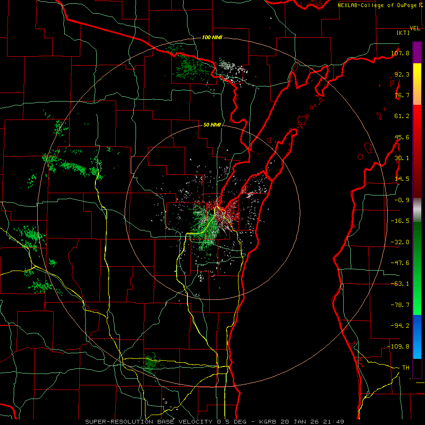Click the 30.1 velocity scale value
The width and height of the screenshot is (425, 425).
click(x=402, y=158)
